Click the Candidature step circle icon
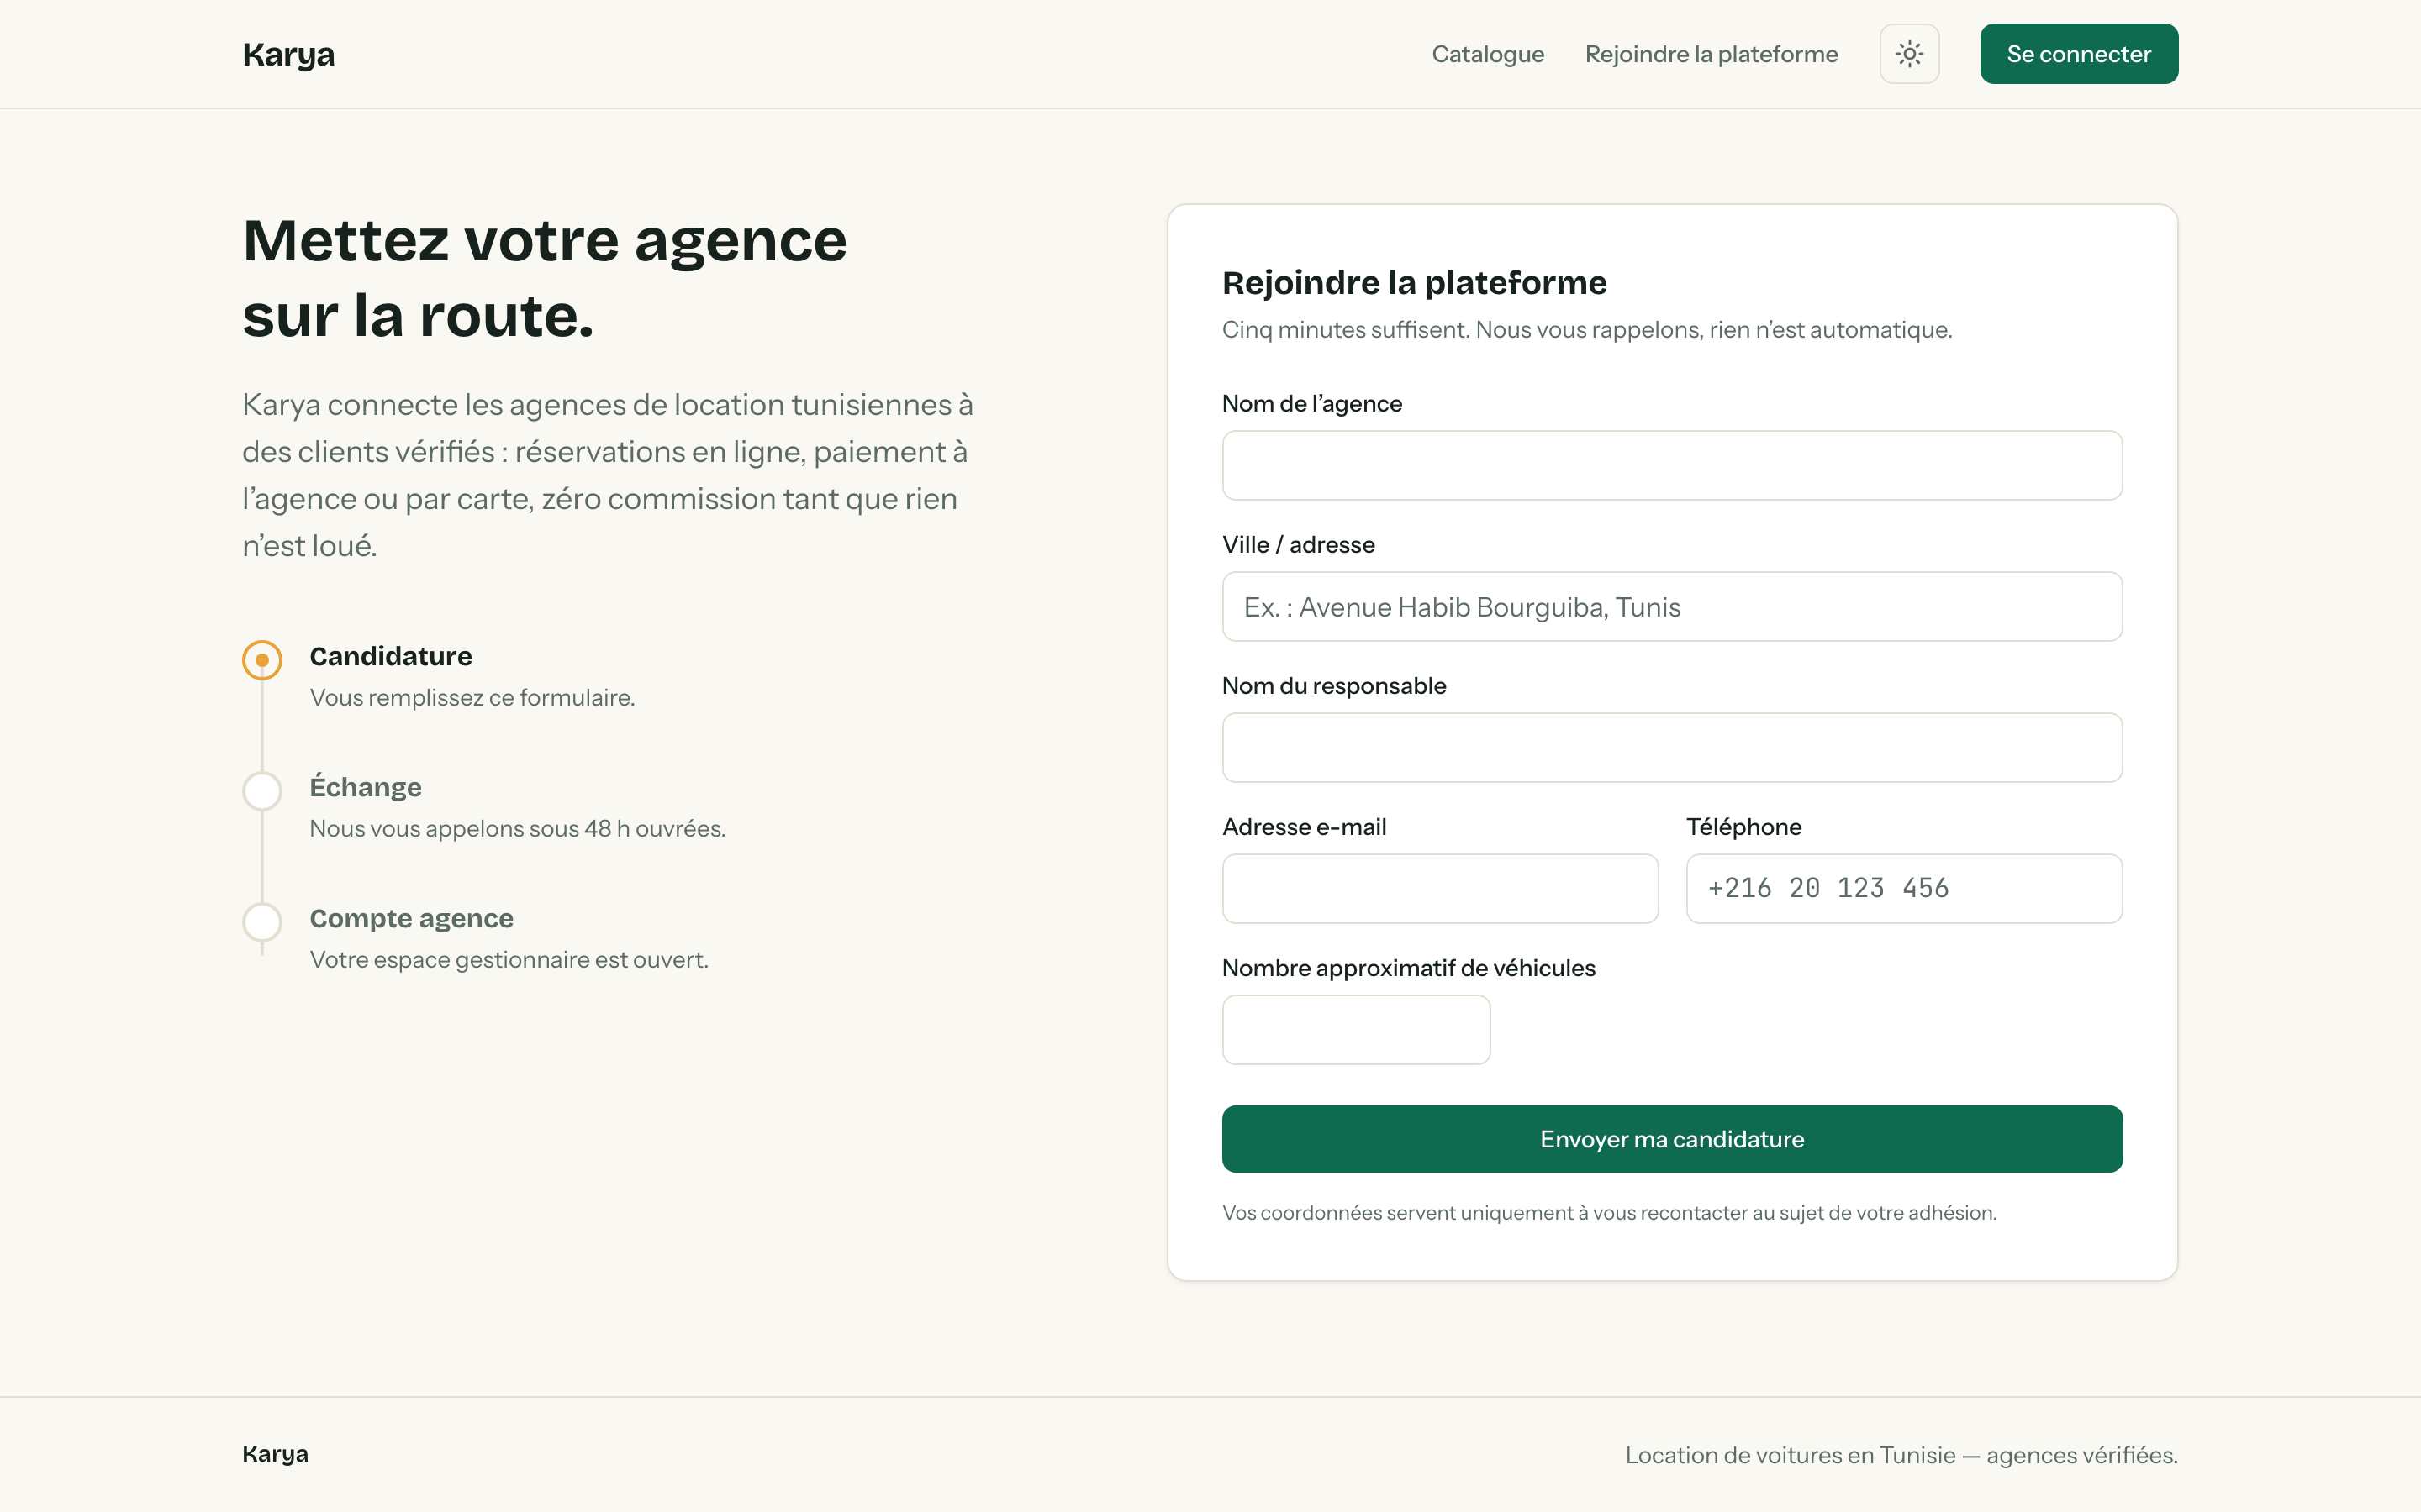Viewport: 2421px width, 1512px height. pos(262,660)
